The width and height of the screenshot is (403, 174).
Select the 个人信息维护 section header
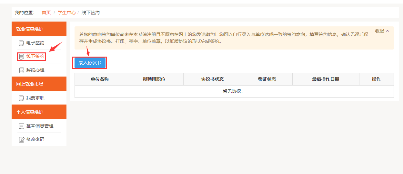tap(39, 112)
